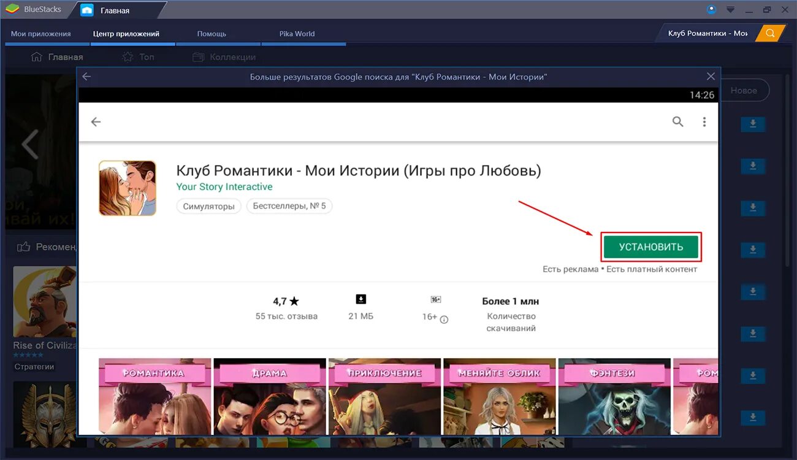797x460 pixels.
Task: Click the Новое button behind dialog
Action: (x=744, y=90)
